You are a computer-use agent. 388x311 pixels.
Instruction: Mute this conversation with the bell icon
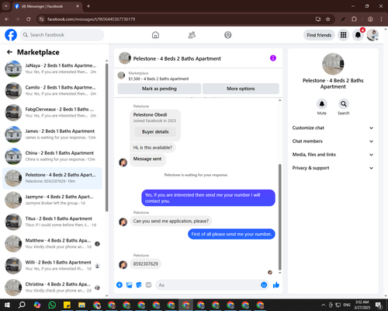click(322, 104)
